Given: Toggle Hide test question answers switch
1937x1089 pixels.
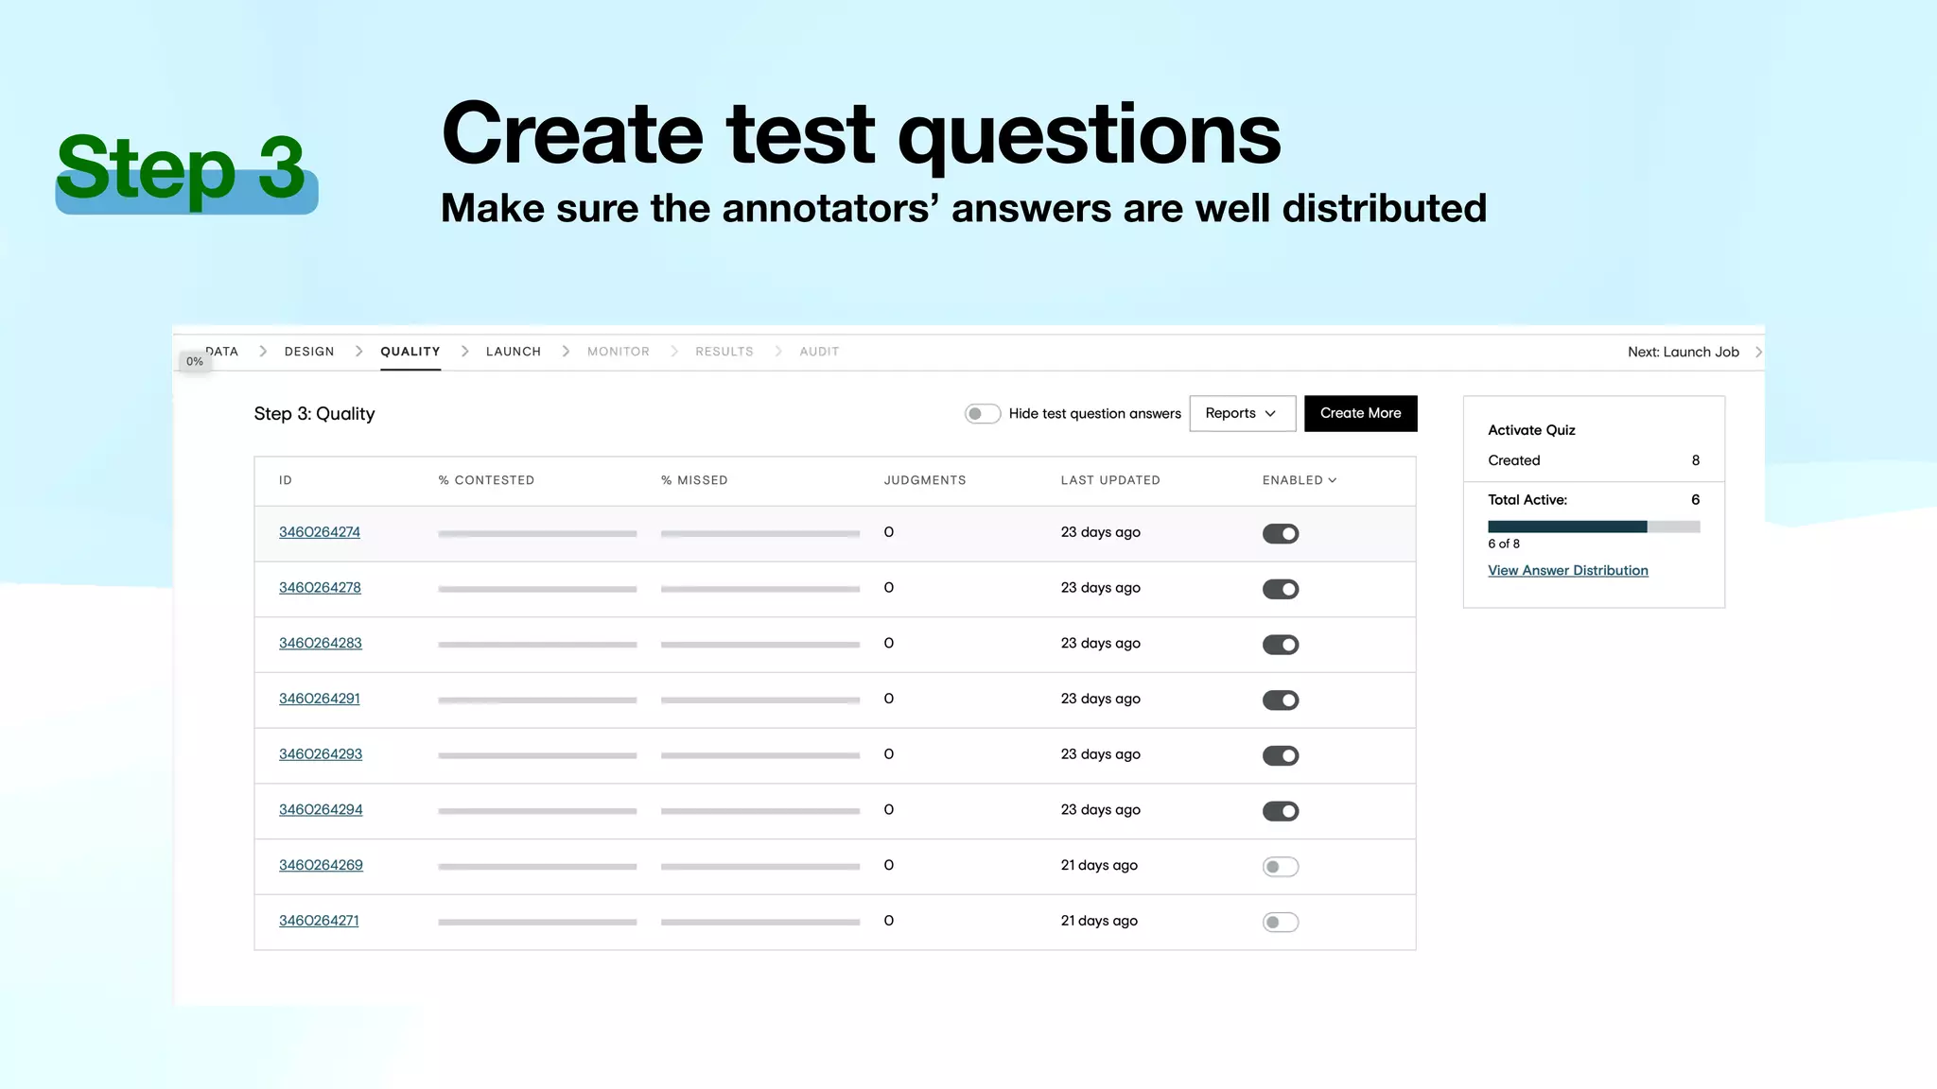Looking at the screenshot, I should tap(982, 414).
